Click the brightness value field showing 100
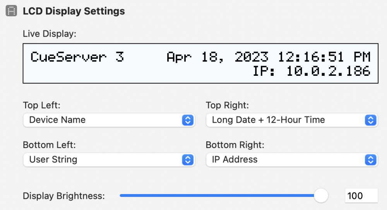This screenshot has height=210, width=387. click(x=361, y=196)
